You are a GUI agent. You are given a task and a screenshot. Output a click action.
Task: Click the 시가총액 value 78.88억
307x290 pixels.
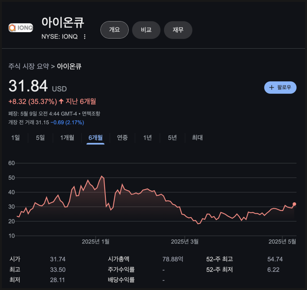(x=173, y=259)
